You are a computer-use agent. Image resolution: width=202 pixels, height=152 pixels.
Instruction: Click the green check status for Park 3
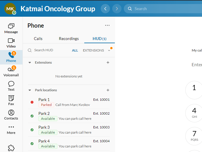click(32, 130)
